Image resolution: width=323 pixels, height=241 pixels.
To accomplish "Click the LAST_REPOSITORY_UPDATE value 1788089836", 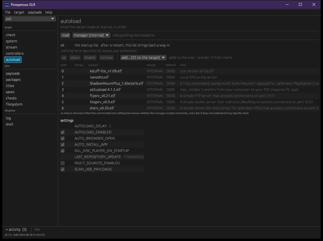I will pyautogui.click(x=134, y=157).
